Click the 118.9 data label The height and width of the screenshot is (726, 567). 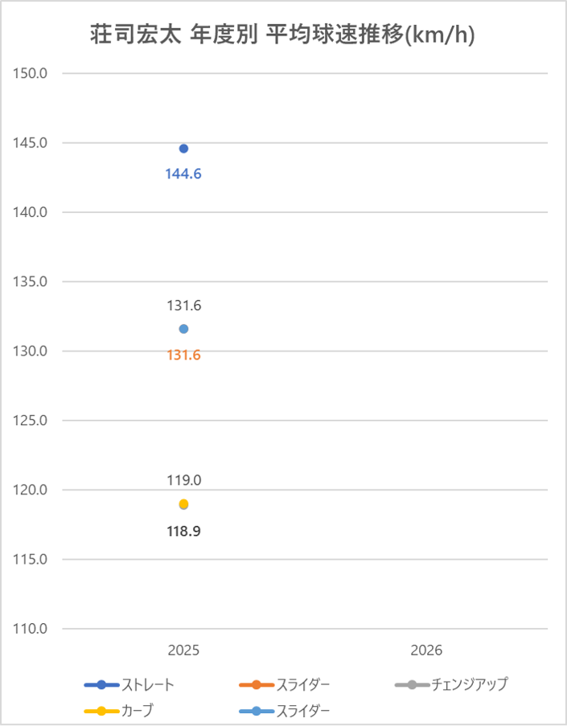[183, 531]
